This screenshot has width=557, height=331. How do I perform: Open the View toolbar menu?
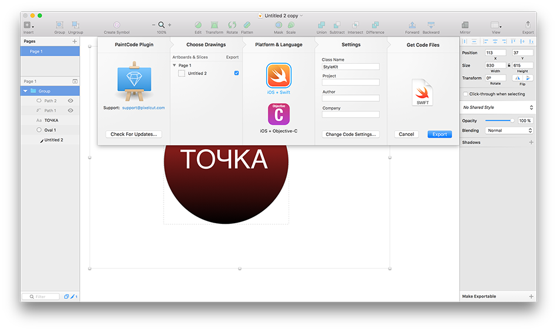click(496, 25)
